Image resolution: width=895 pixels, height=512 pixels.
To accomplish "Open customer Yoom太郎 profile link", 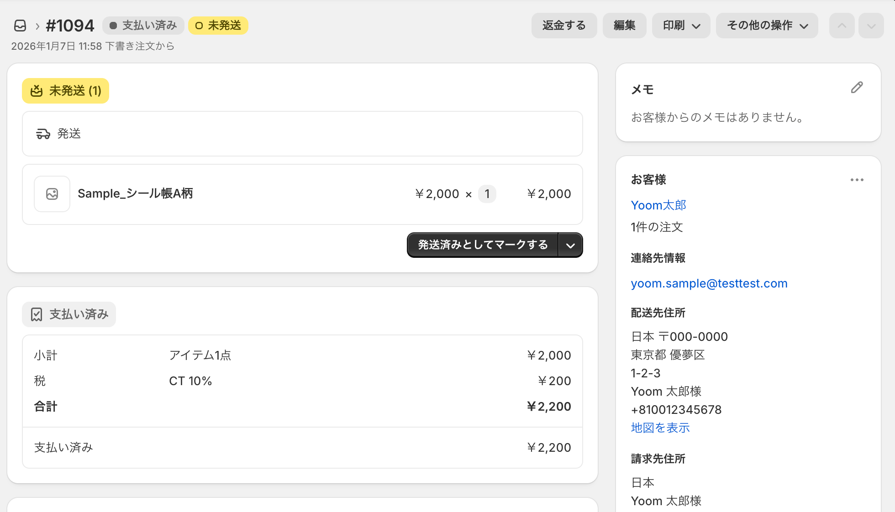I will (x=658, y=205).
